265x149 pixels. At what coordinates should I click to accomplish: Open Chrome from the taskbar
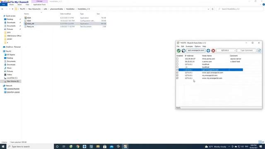point(78,147)
